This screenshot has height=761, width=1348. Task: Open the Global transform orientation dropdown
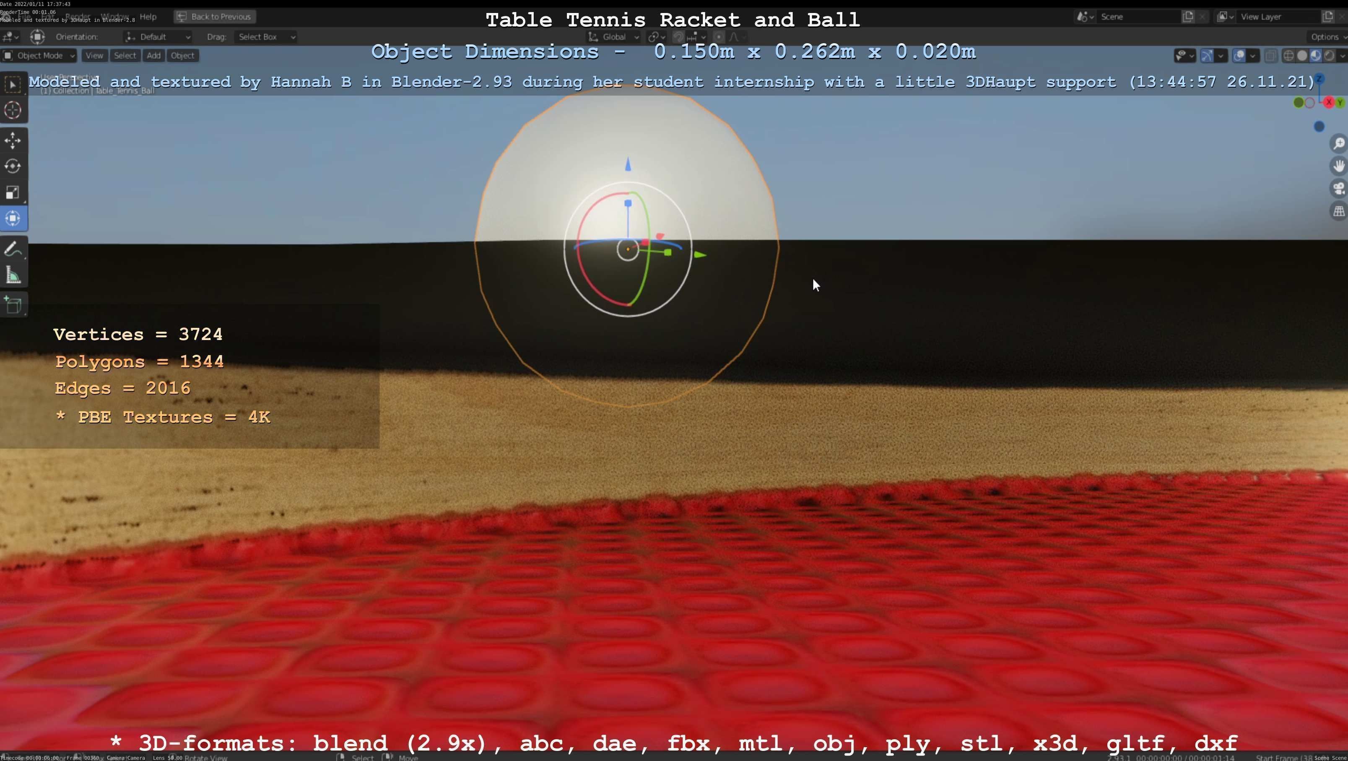613,36
